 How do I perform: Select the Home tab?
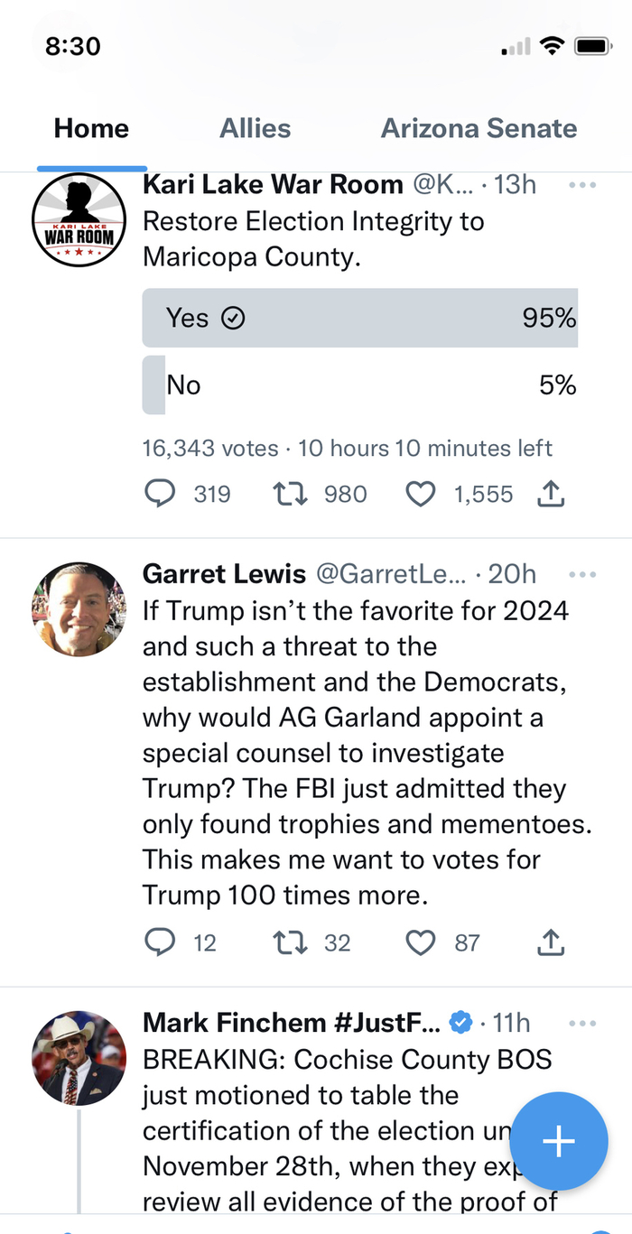point(91,128)
